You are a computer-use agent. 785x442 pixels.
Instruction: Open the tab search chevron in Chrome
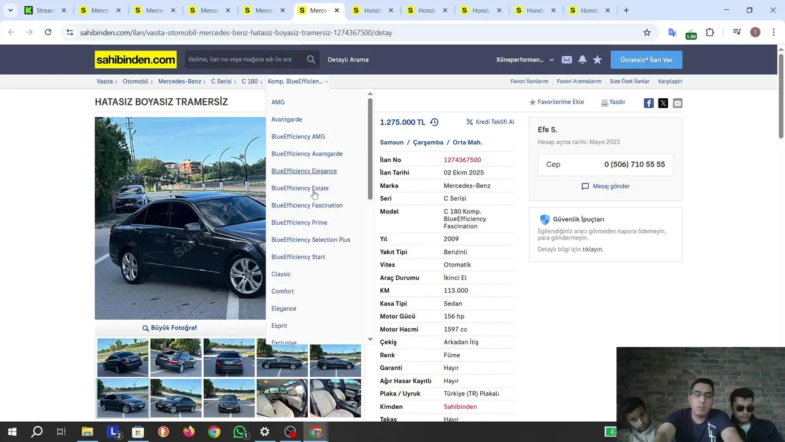tap(10, 10)
